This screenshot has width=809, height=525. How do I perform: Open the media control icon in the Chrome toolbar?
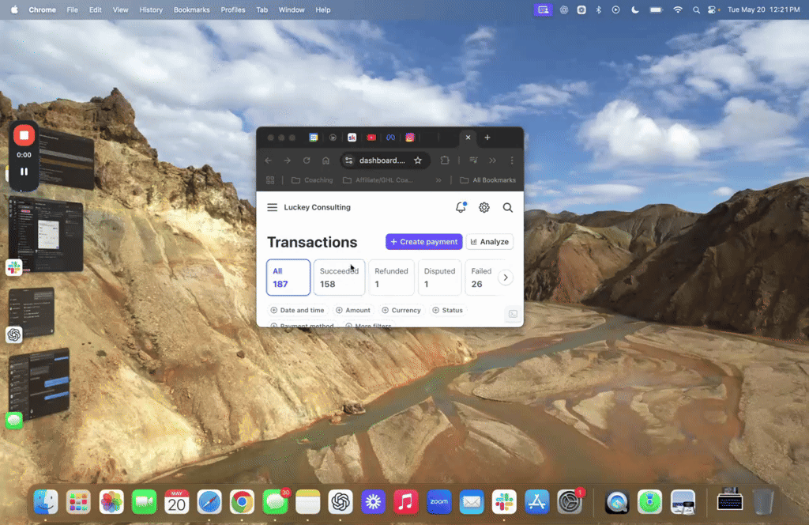(473, 161)
